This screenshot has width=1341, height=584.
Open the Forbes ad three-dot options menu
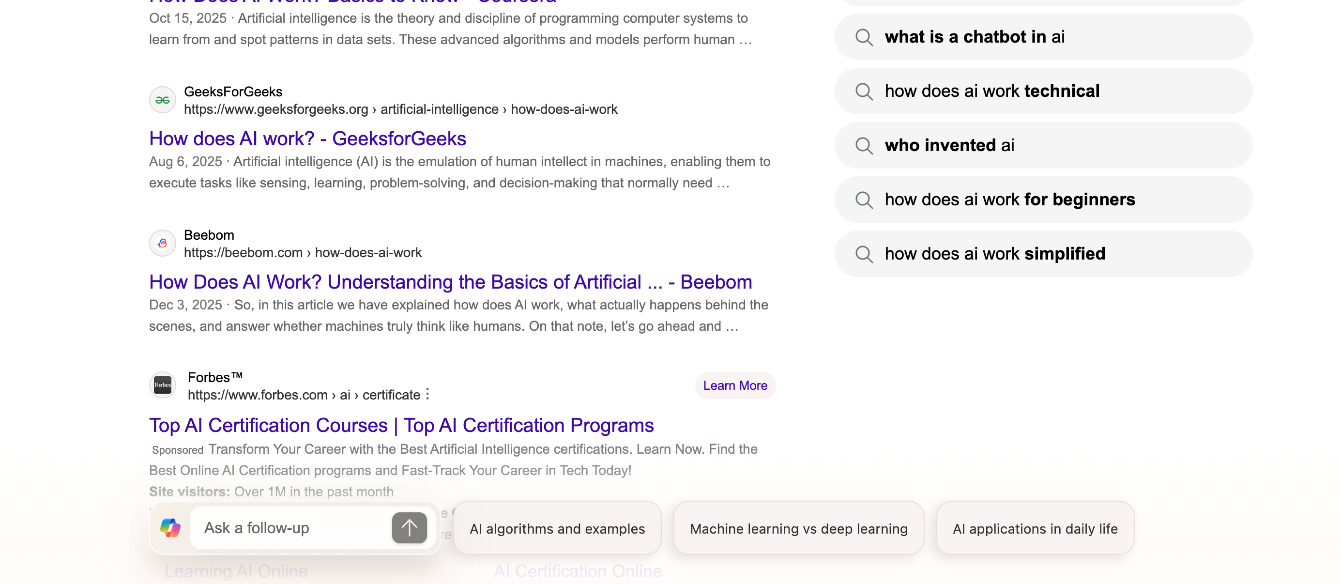[x=427, y=394]
